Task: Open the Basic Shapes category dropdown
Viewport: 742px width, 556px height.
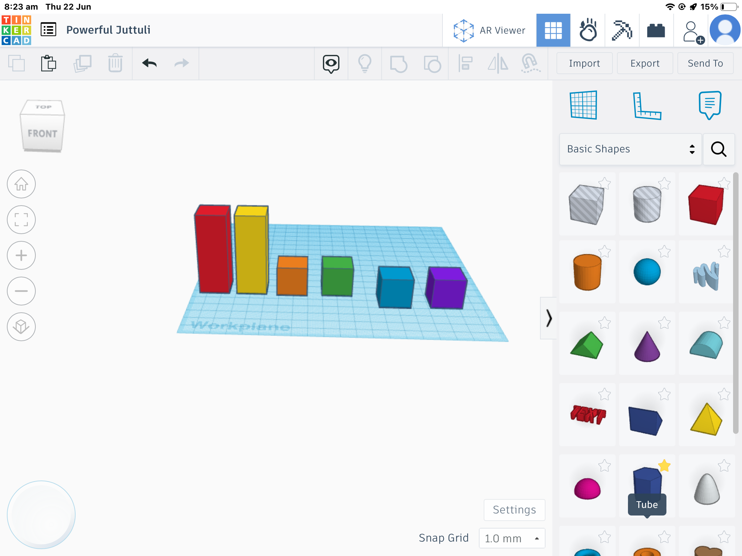Action: tap(630, 149)
